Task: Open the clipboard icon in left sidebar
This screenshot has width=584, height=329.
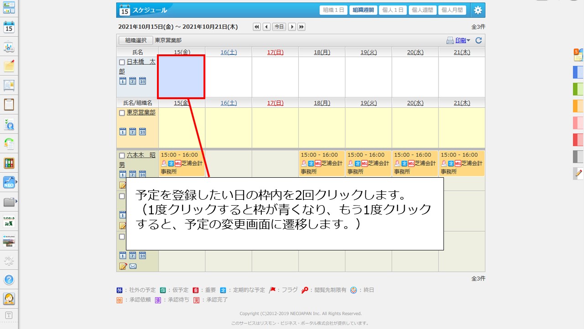Action: (x=9, y=104)
